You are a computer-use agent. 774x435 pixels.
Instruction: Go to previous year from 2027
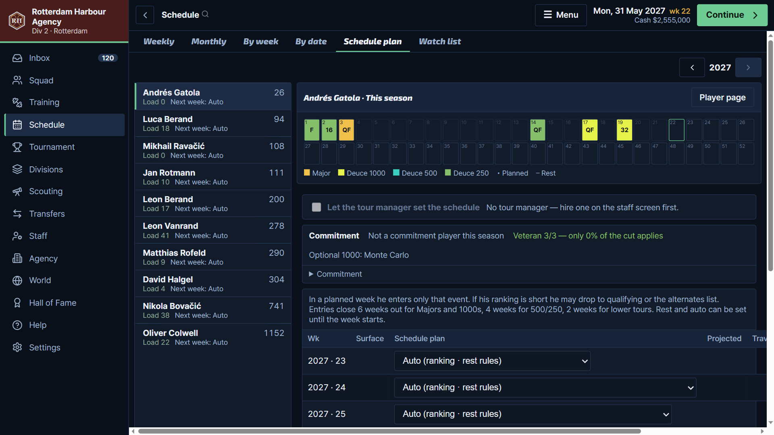pyautogui.click(x=692, y=67)
